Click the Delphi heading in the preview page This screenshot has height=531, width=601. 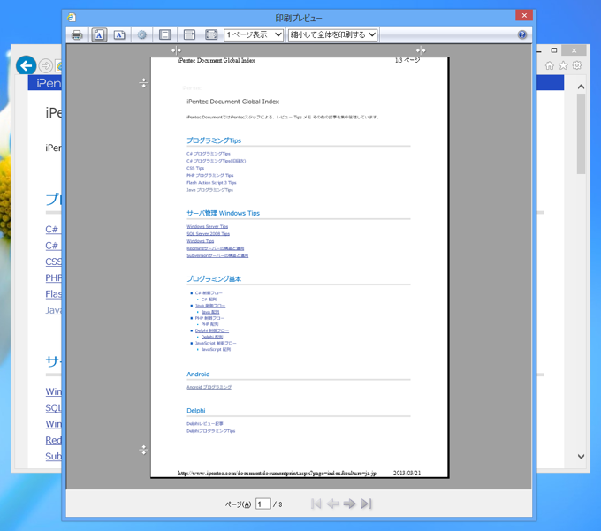196,410
